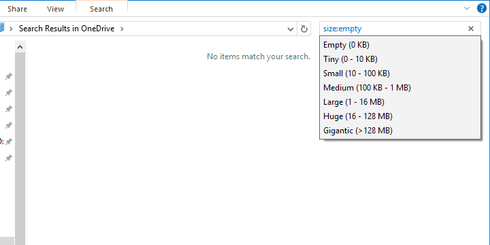Select the Huge (16 - 128 MB) filter
490x245 pixels.
click(x=400, y=116)
